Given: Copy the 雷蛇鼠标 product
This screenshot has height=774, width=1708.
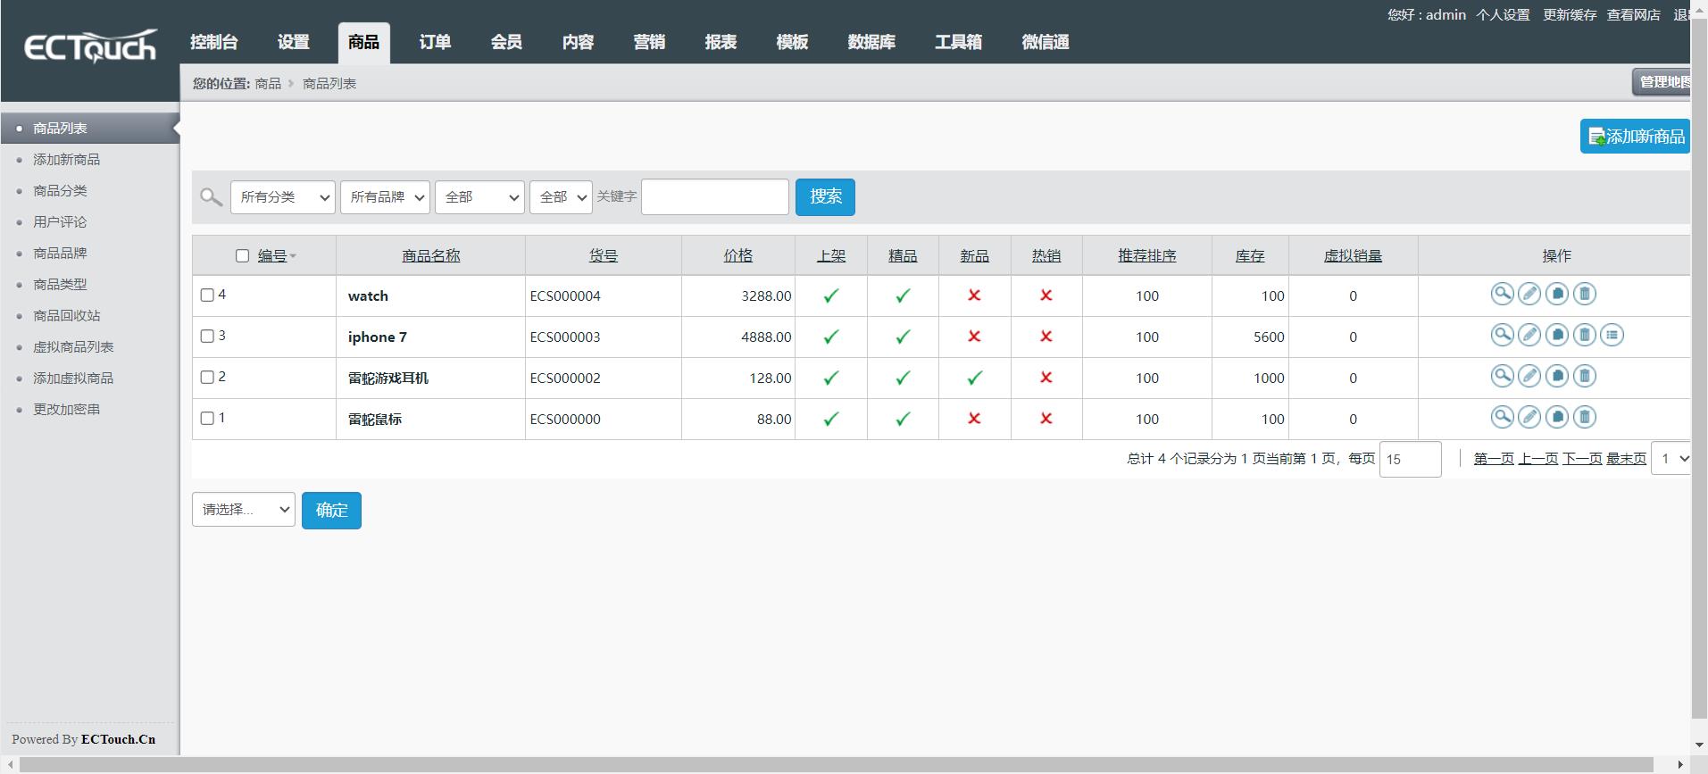Looking at the screenshot, I should click(x=1557, y=417).
